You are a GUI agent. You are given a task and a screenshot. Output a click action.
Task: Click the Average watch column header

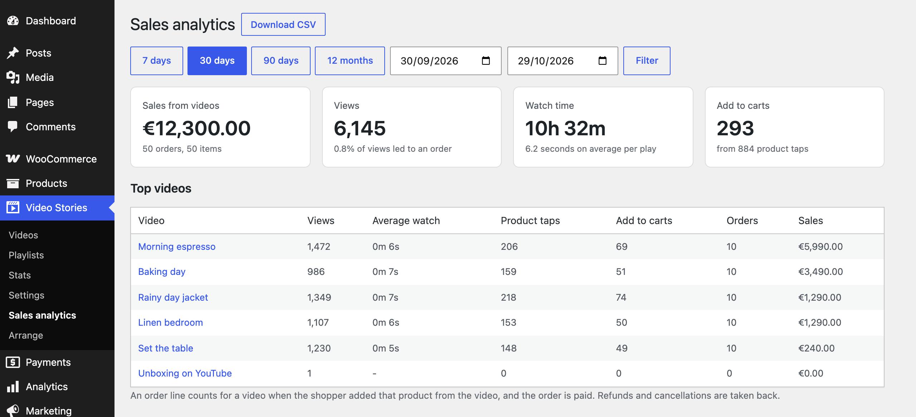(406, 220)
